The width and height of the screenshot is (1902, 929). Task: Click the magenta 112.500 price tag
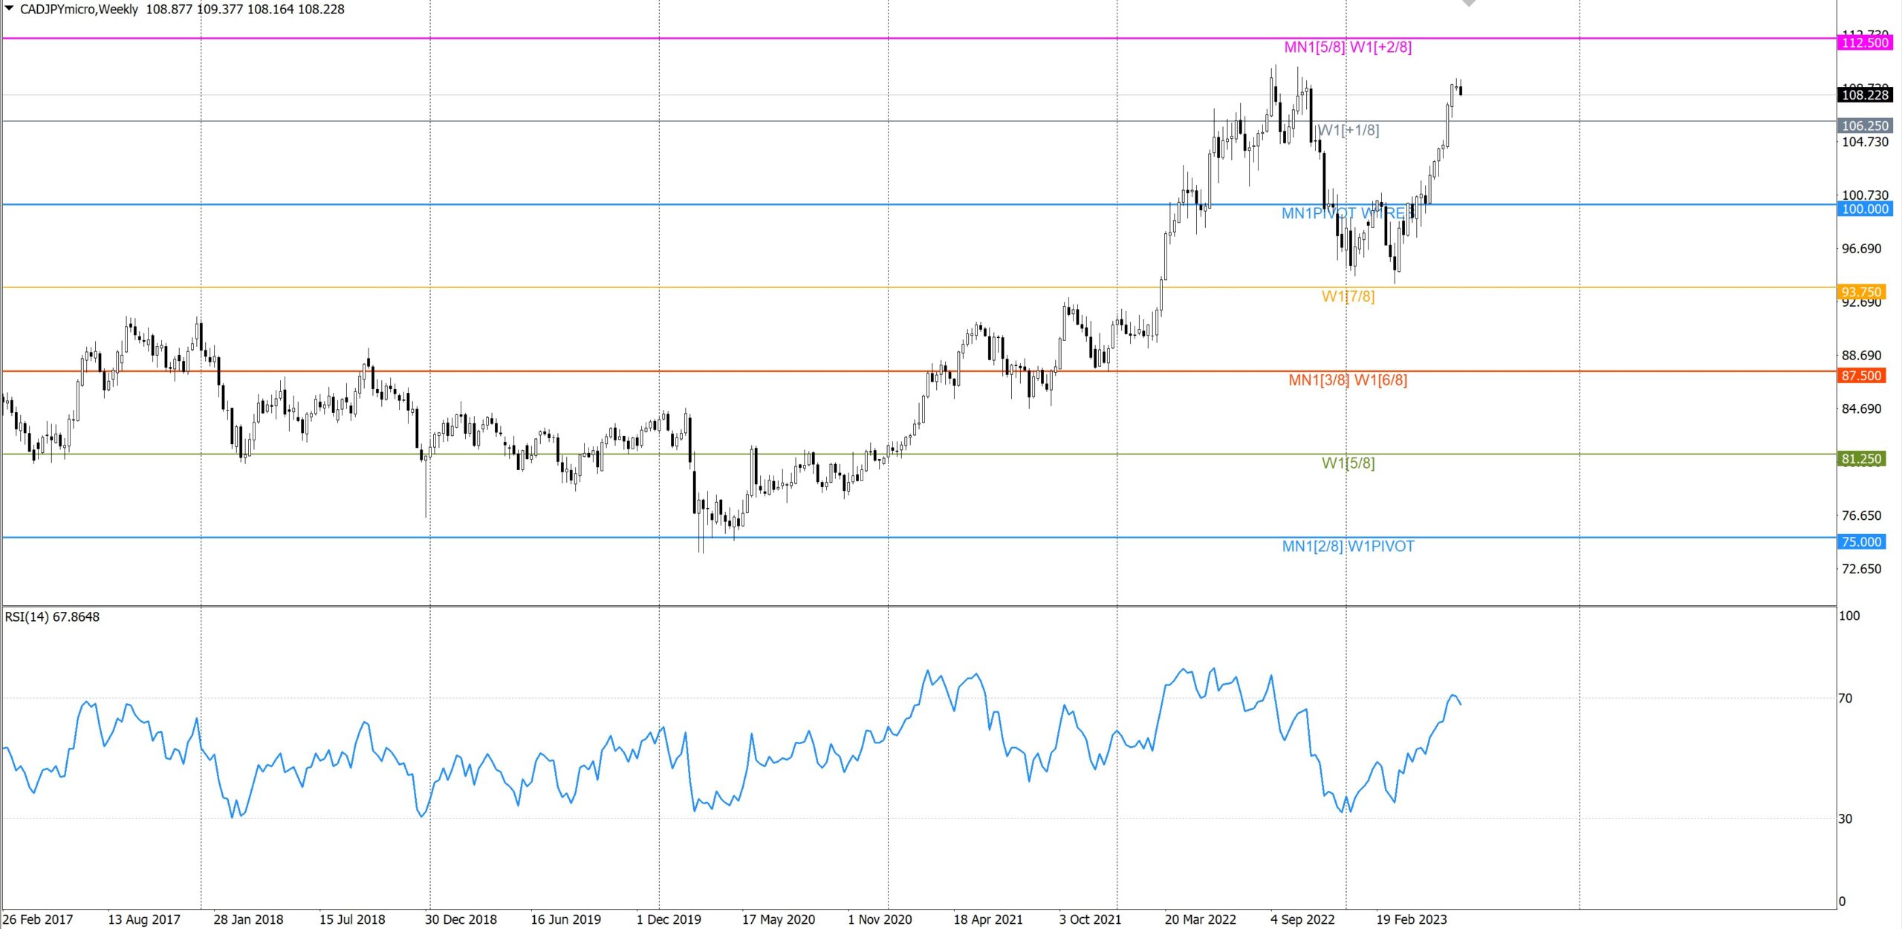(x=1865, y=43)
